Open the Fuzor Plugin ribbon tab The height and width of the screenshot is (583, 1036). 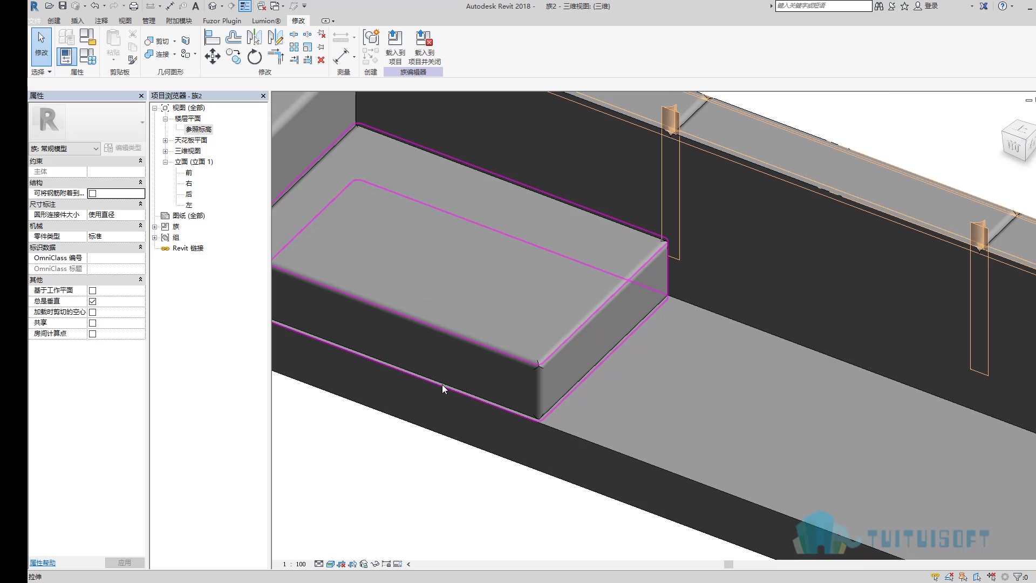coord(222,21)
